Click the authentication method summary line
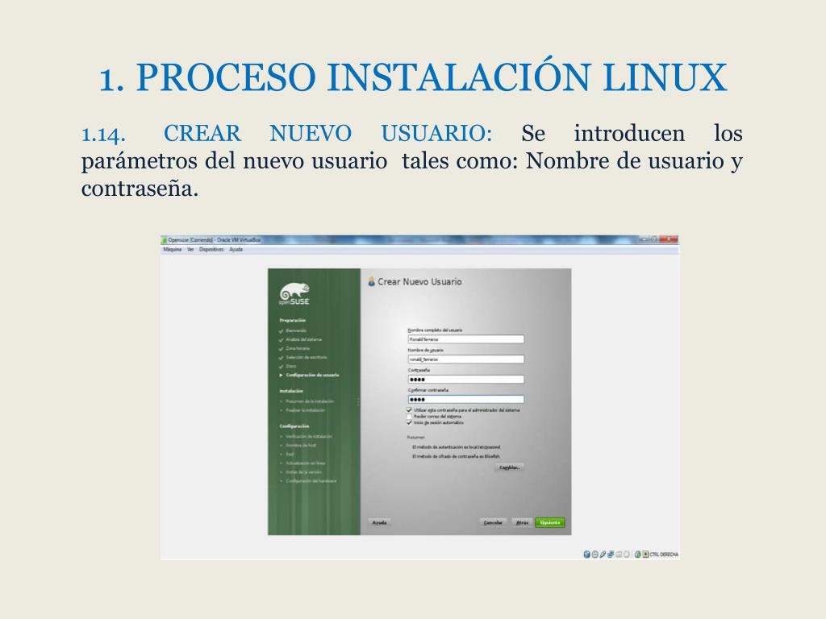Viewport: 826px width, 619px height. click(457, 447)
